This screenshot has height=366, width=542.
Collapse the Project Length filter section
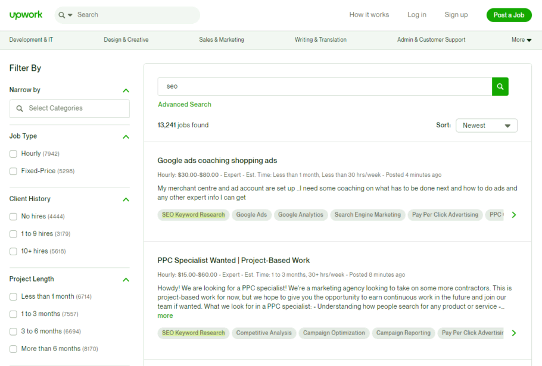[126, 280]
